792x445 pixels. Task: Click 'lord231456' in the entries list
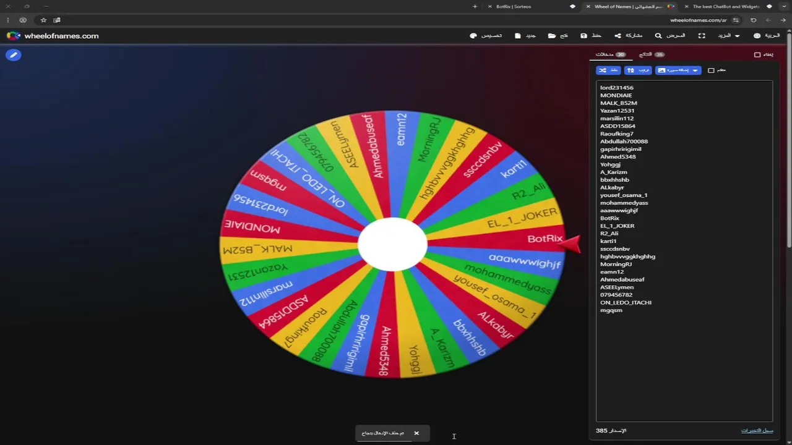click(616, 88)
